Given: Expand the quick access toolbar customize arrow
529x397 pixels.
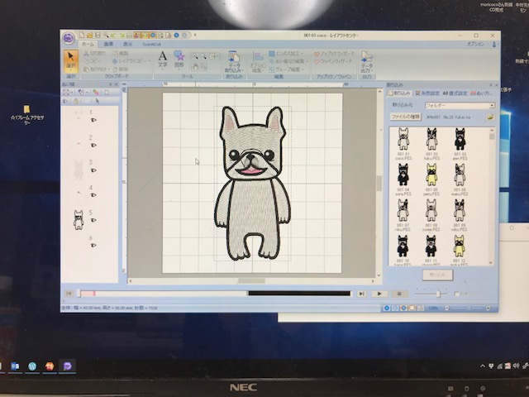Looking at the screenshot, I should click(195, 35).
